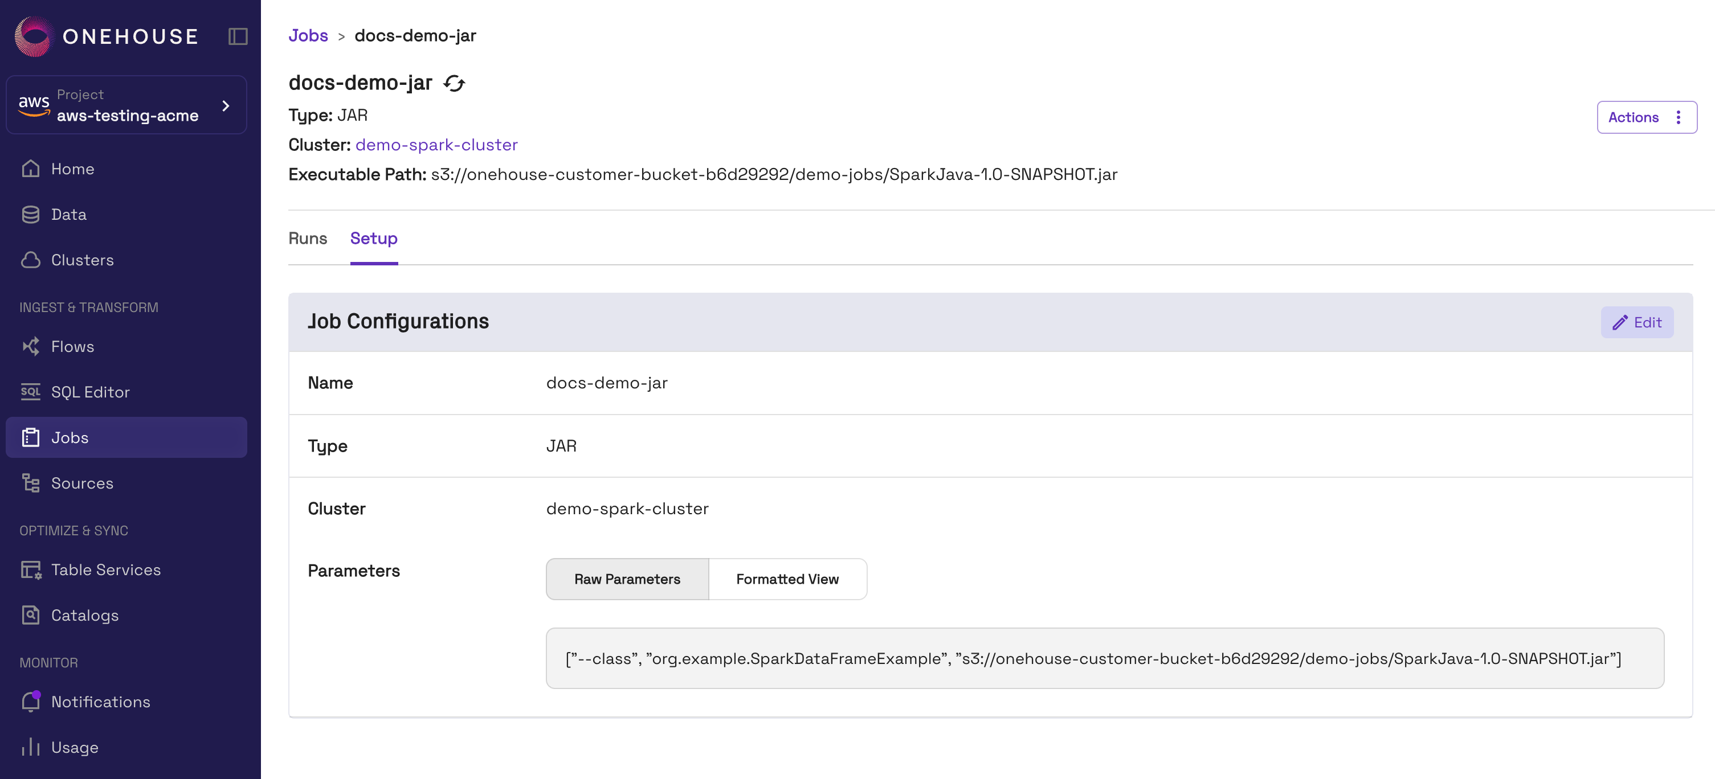Screen dimensions: 1715x779
Task: Navigate to Flows in the sidebar
Action: click(72, 347)
